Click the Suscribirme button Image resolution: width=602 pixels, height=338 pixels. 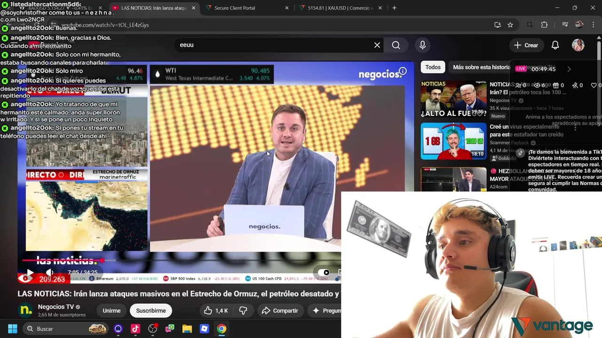150,311
